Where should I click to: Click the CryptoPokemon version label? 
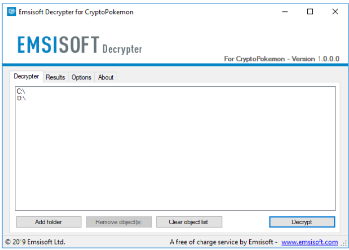[281, 59]
